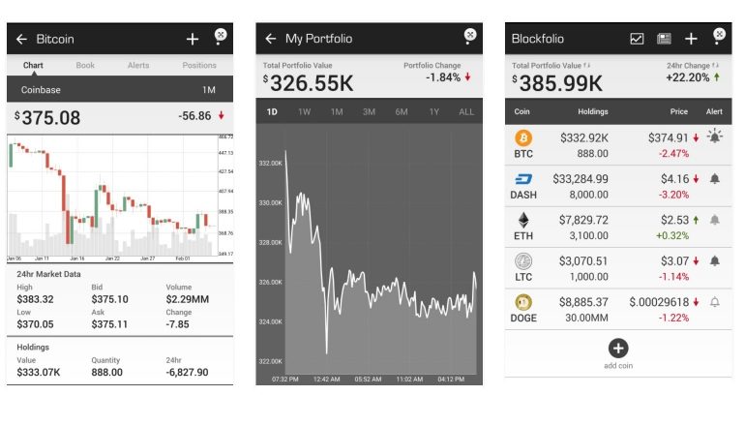
Task: Open the BTC coin icon
Action: click(523, 138)
